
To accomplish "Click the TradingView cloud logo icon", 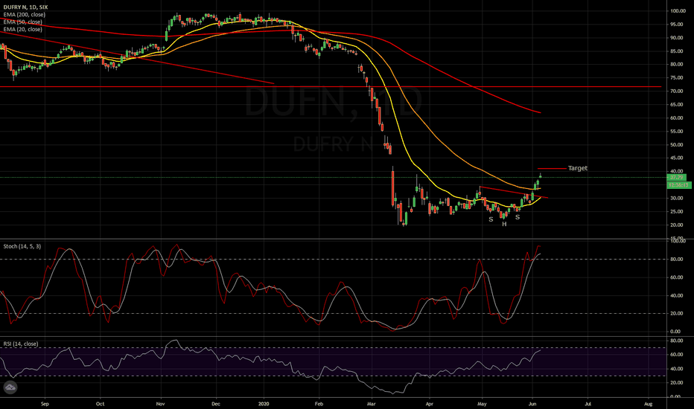I will point(10,387).
